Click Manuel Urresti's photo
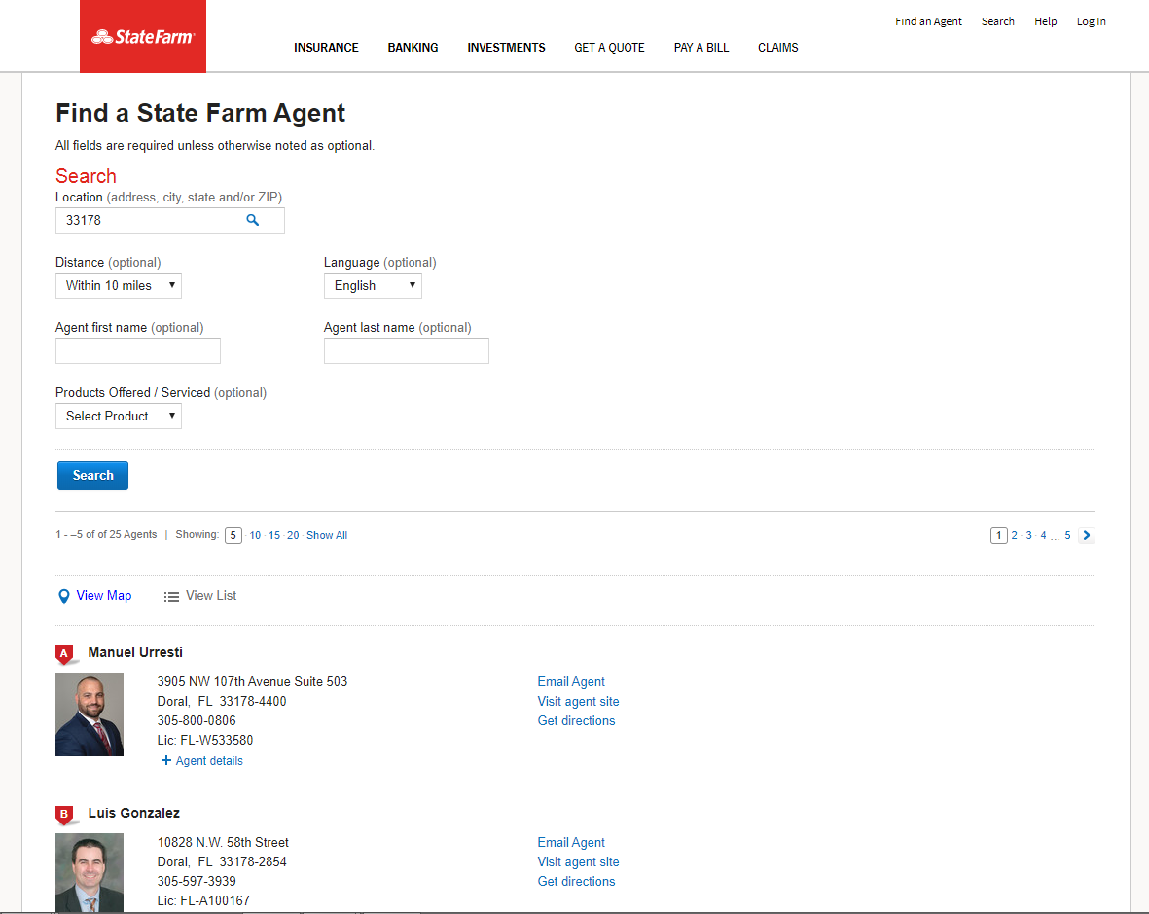The image size is (1149, 914). [90, 714]
